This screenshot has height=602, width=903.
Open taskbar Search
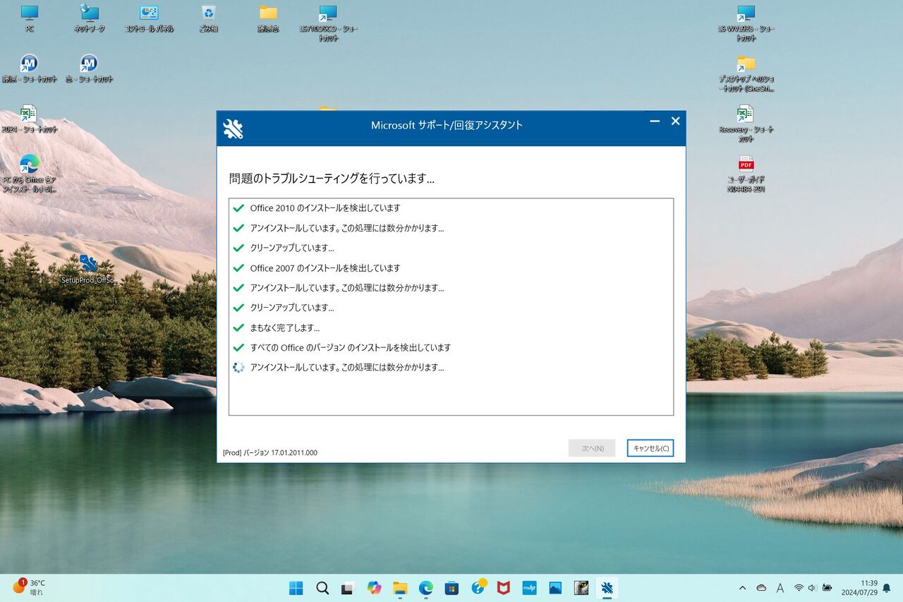pos(322,588)
